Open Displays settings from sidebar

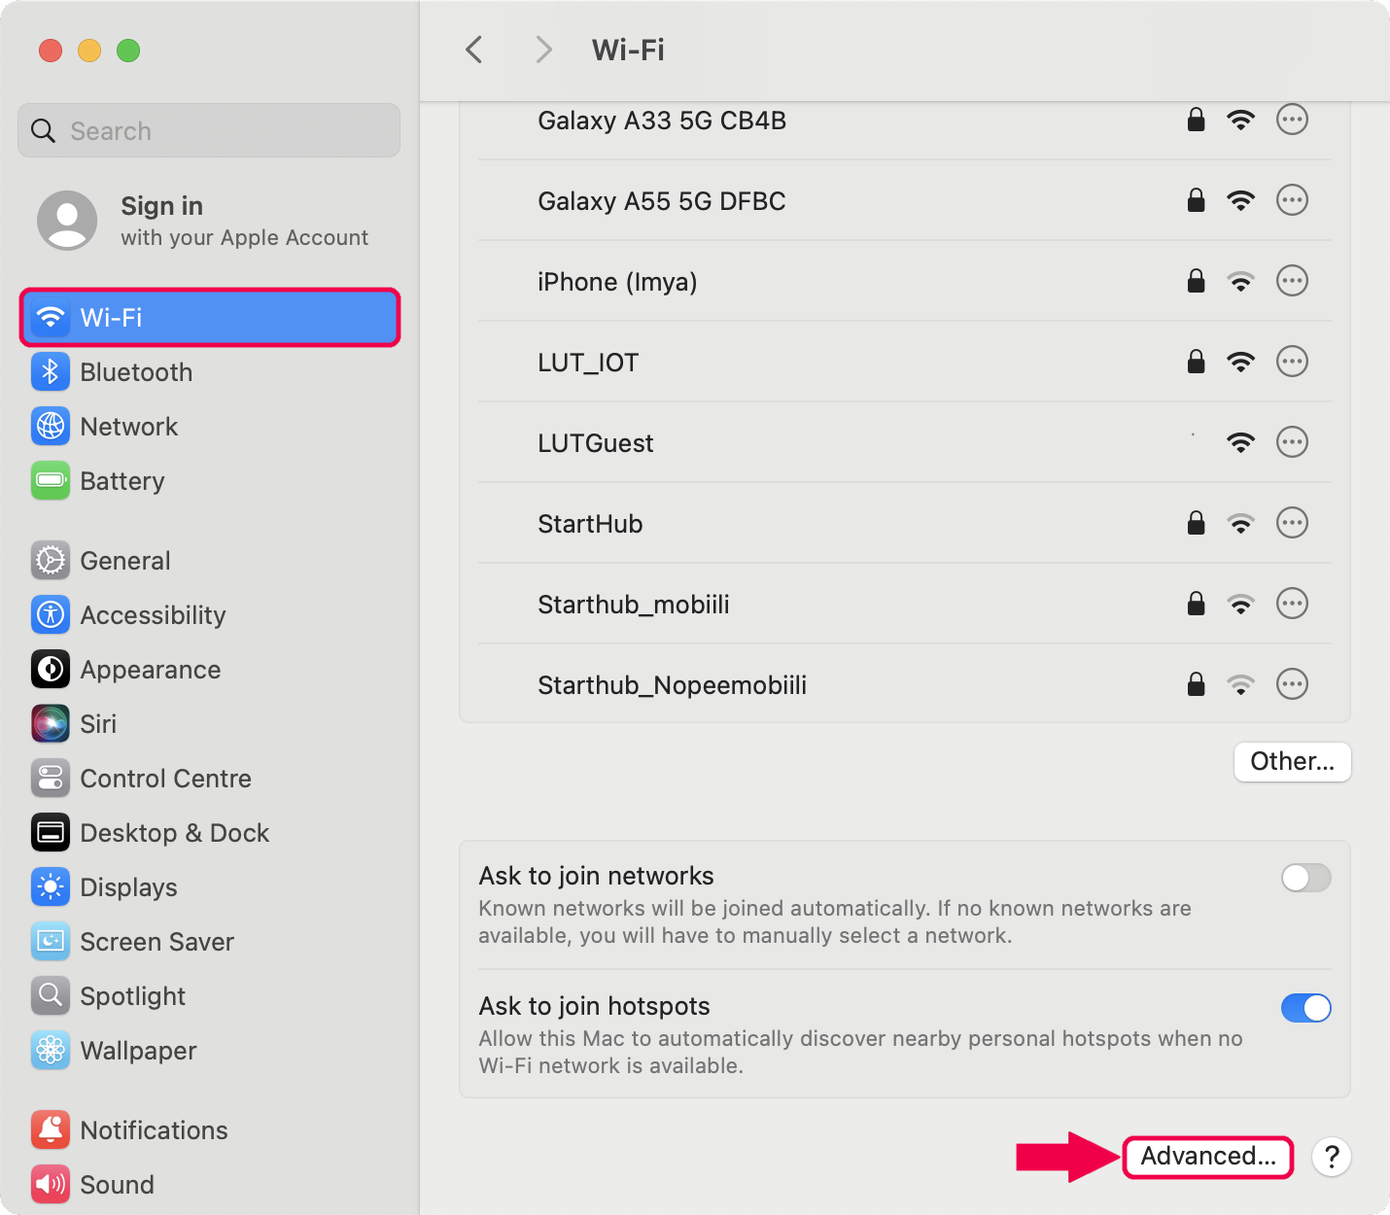[50, 886]
